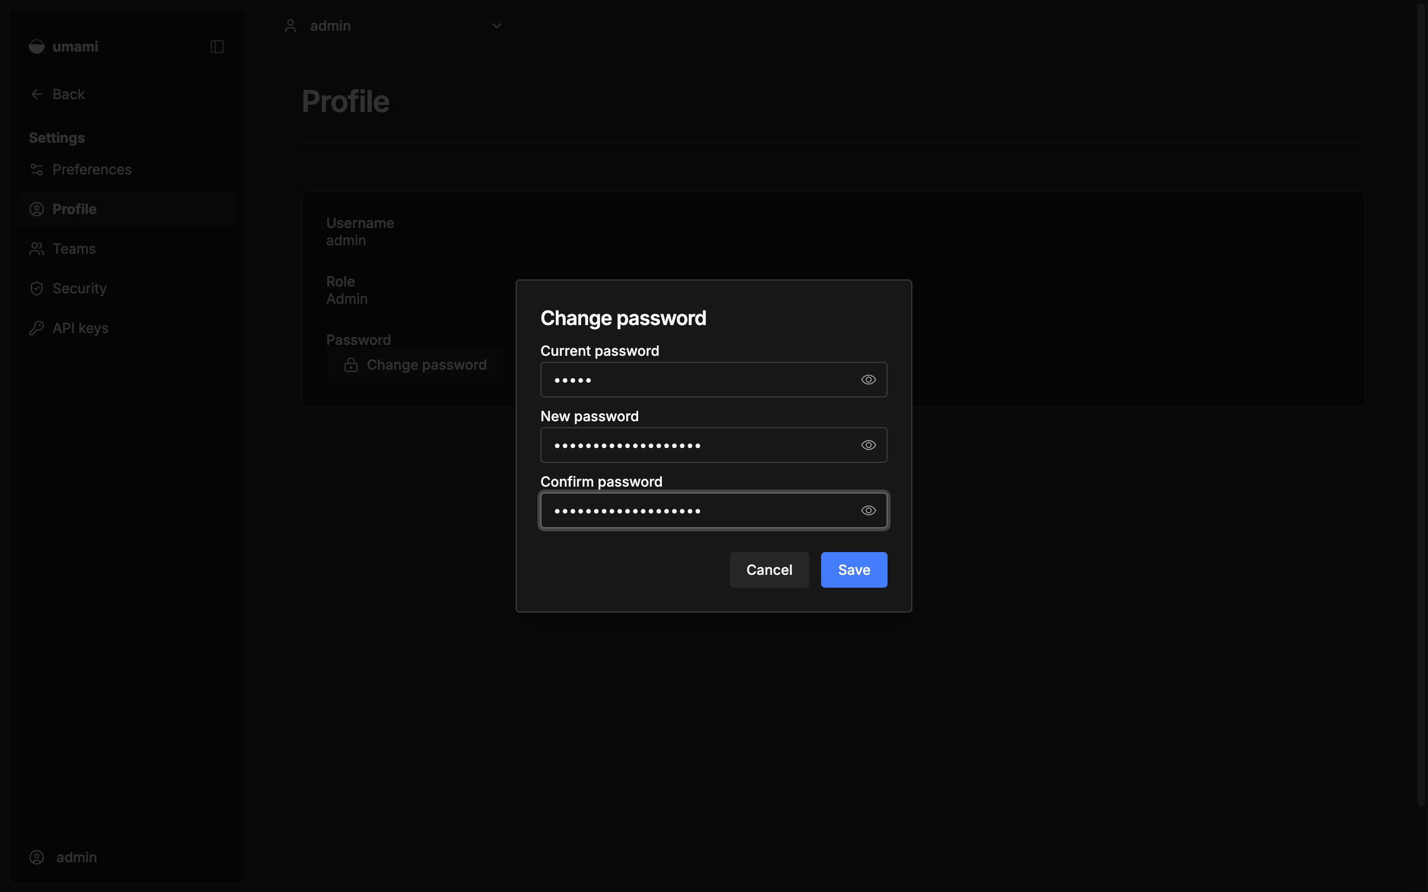Open Security settings
This screenshot has height=892, width=1428.
(127, 288)
